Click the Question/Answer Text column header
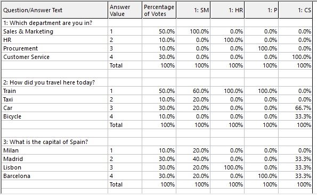 (54, 10)
